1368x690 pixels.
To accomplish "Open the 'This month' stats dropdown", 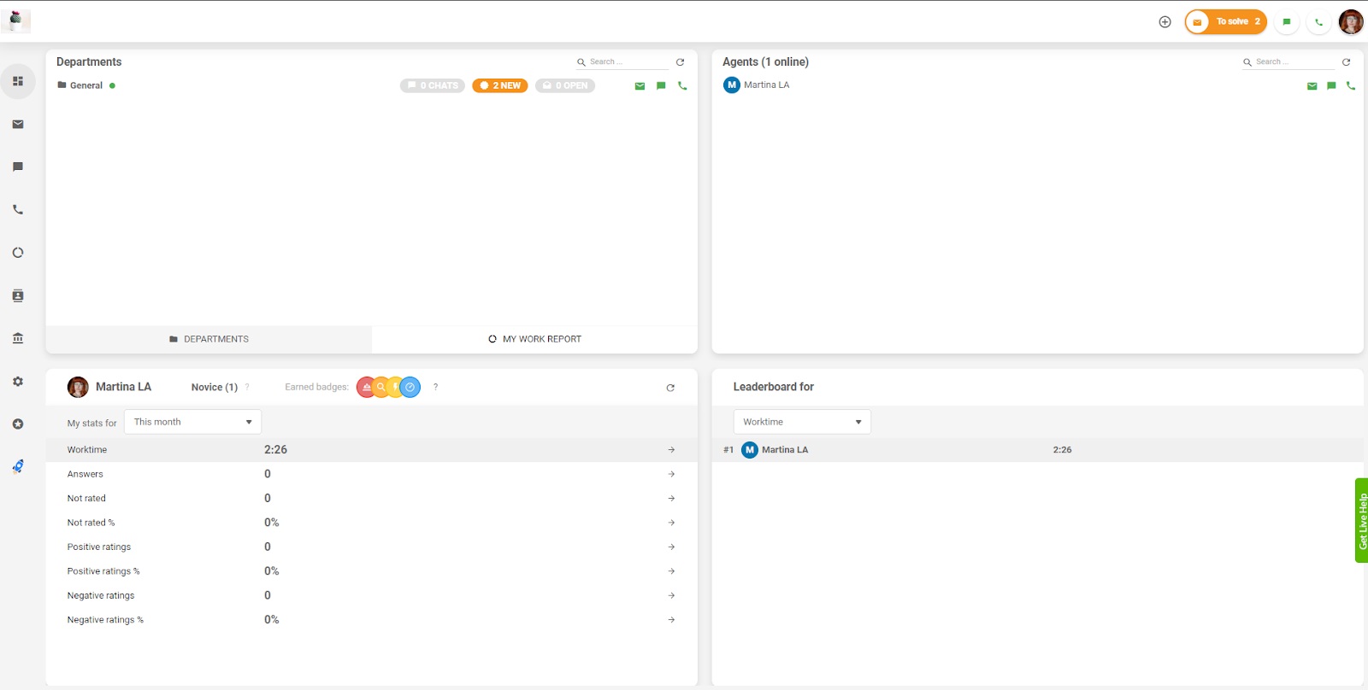I will [192, 422].
